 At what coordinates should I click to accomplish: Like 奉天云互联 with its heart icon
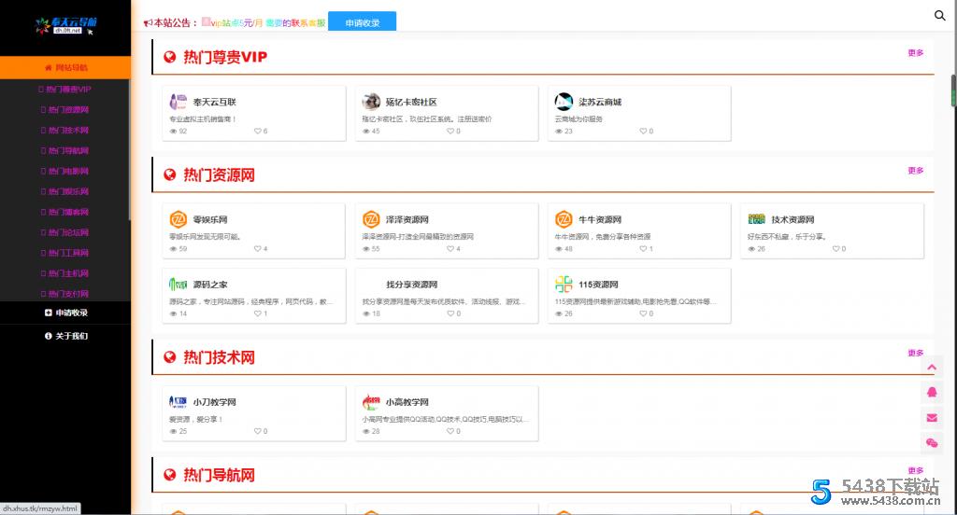click(x=258, y=131)
